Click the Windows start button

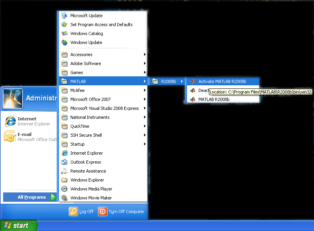pyautogui.click(x=19, y=226)
